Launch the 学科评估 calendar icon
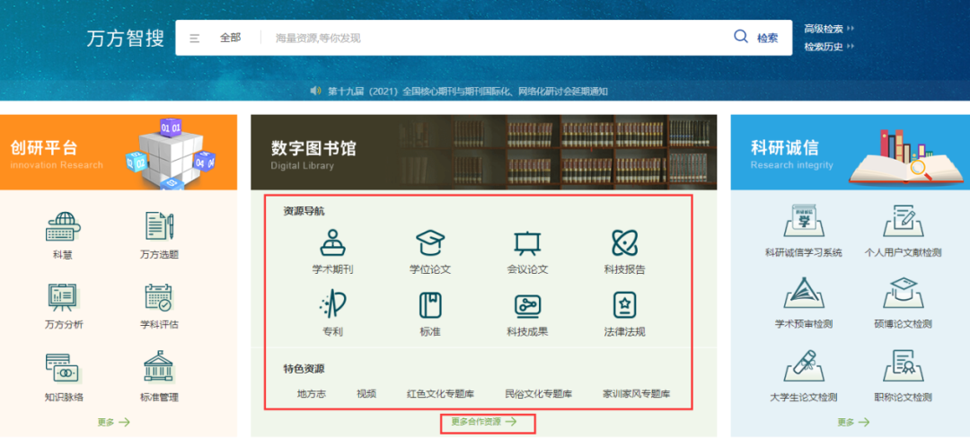Image resolution: width=970 pixels, height=439 pixels. point(160,297)
